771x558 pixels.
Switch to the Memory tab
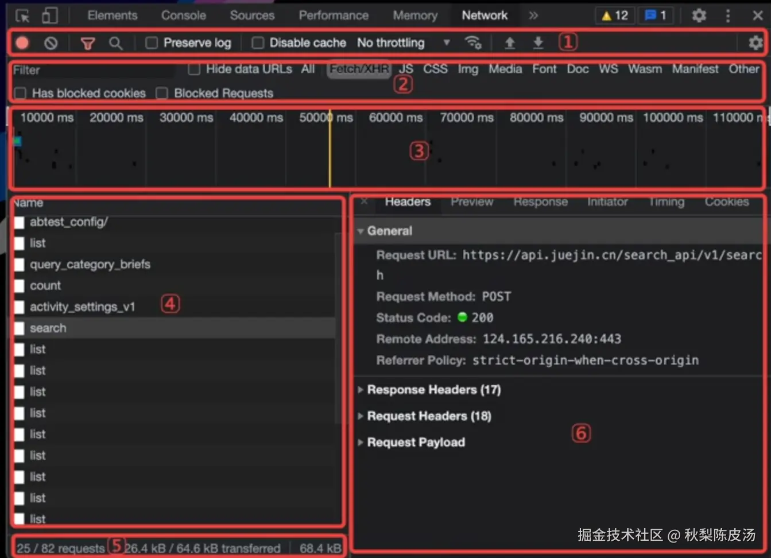tap(415, 15)
